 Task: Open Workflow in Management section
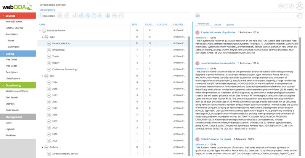click(11, 136)
